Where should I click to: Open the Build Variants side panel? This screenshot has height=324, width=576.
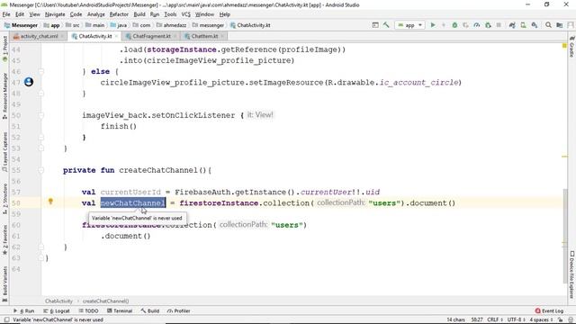tap(4, 283)
